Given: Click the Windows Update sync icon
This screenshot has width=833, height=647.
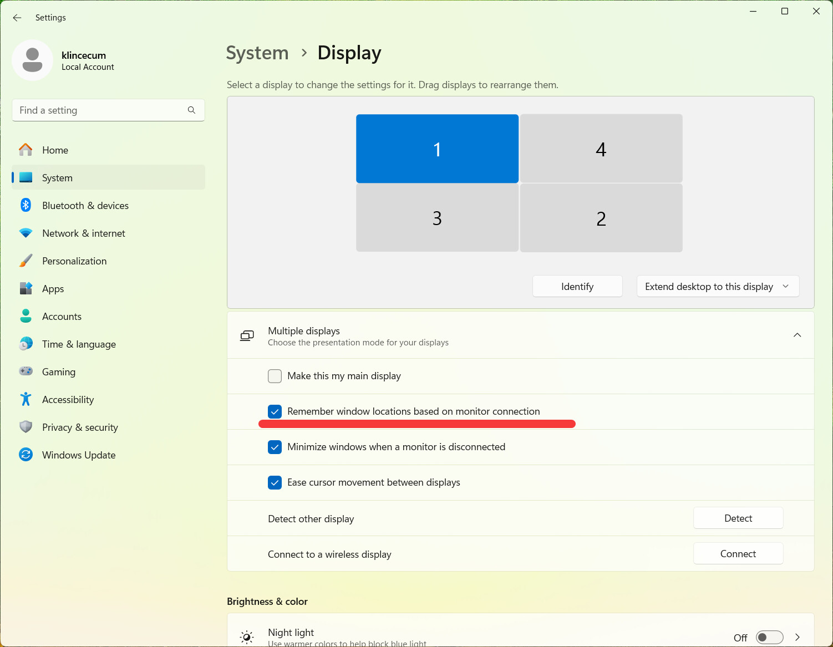Looking at the screenshot, I should point(26,455).
